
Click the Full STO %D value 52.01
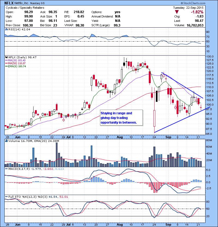point(63,197)
